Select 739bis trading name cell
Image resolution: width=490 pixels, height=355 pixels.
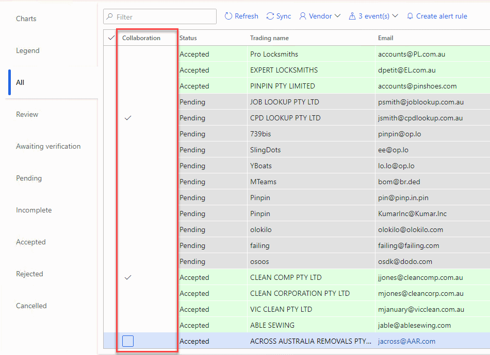[x=311, y=134]
